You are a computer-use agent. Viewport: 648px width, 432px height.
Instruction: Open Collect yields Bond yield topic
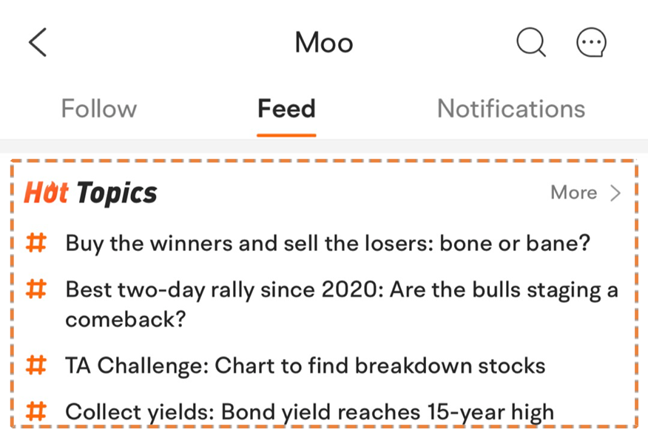309,412
